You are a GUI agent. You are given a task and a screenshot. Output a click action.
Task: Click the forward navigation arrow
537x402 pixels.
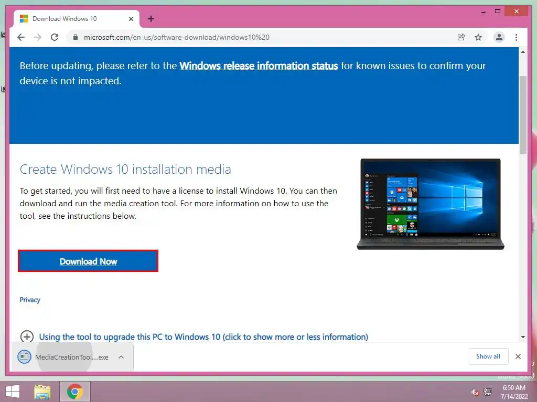click(x=38, y=37)
